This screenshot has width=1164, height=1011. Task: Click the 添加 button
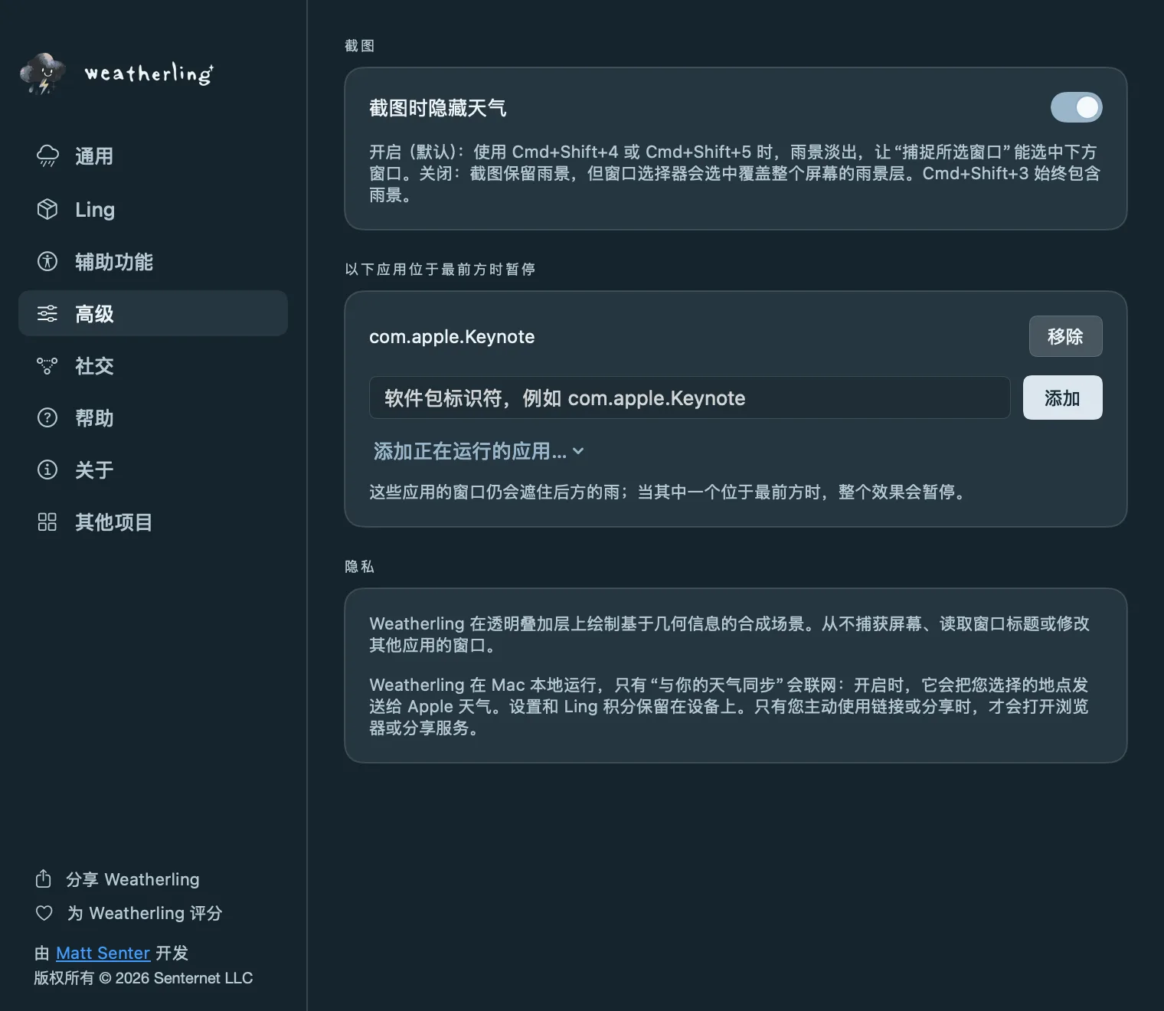click(x=1062, y=398)
